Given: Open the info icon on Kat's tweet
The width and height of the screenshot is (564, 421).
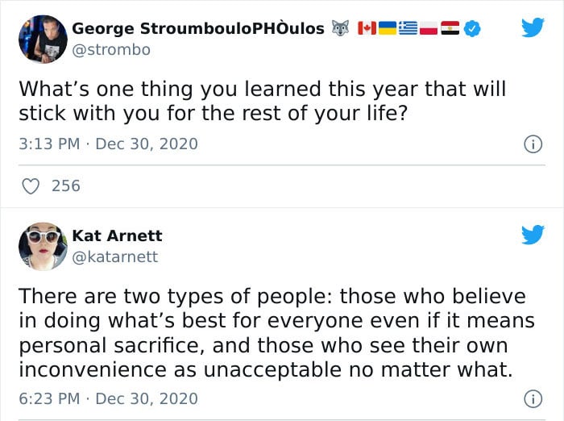Looking at the screenshot, I should click(533, 399).
